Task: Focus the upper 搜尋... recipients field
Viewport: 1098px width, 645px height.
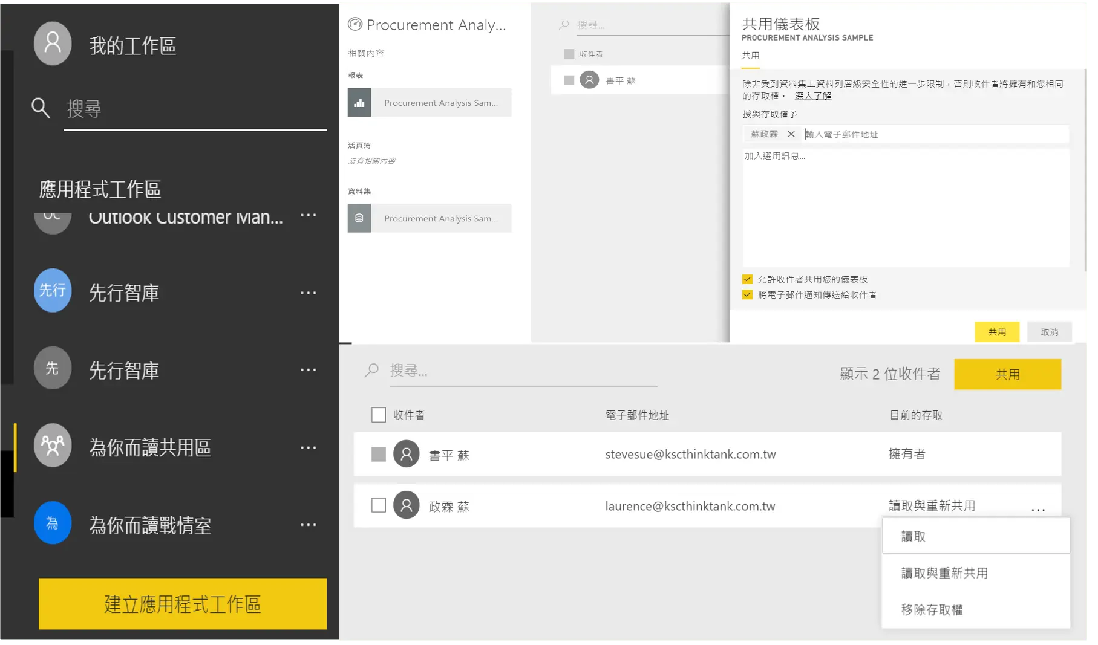Action: click(652, 25)
